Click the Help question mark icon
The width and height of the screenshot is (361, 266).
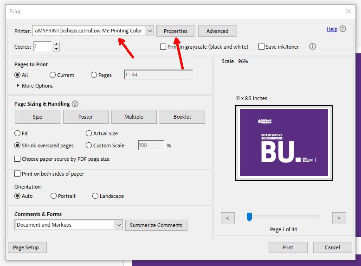click(x=343, y=29)
